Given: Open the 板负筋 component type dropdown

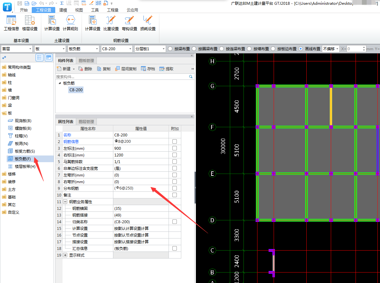Looking at the screenshot, I should tap(83, 49).
